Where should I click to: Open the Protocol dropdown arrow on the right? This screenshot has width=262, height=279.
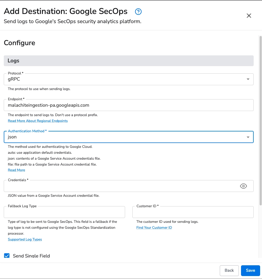(x=248, y=79)
